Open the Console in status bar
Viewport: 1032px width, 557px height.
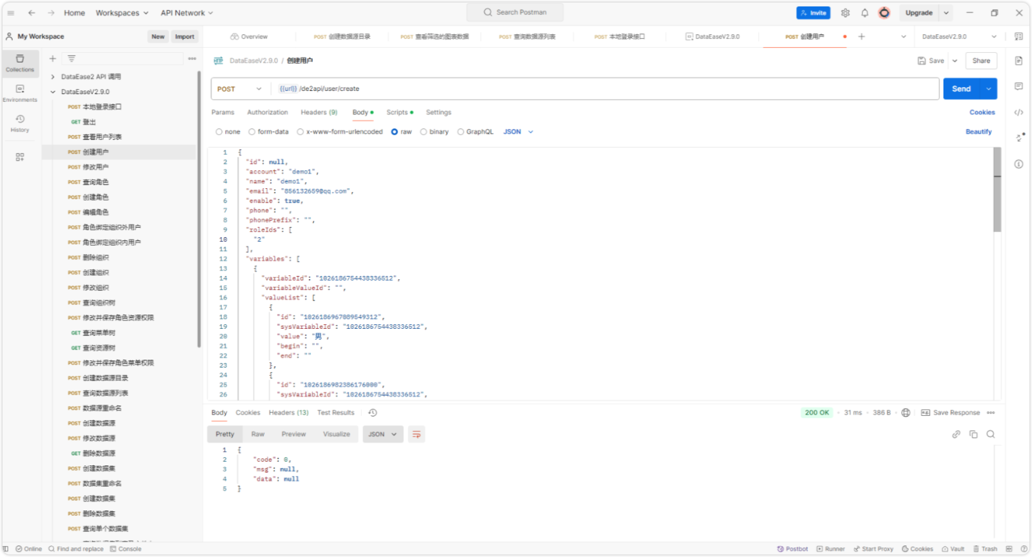(x=126, y=549)
